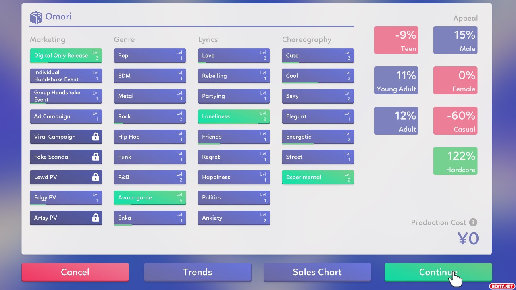Deselect Digital Only Release marketing option

click(66, 56)
